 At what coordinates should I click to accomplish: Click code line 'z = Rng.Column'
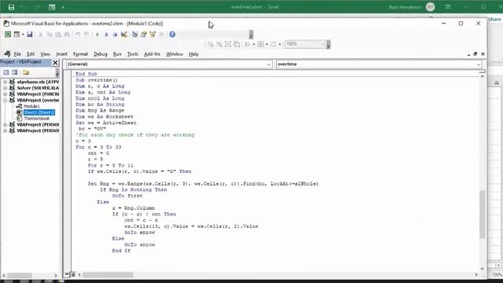point(133,208)
